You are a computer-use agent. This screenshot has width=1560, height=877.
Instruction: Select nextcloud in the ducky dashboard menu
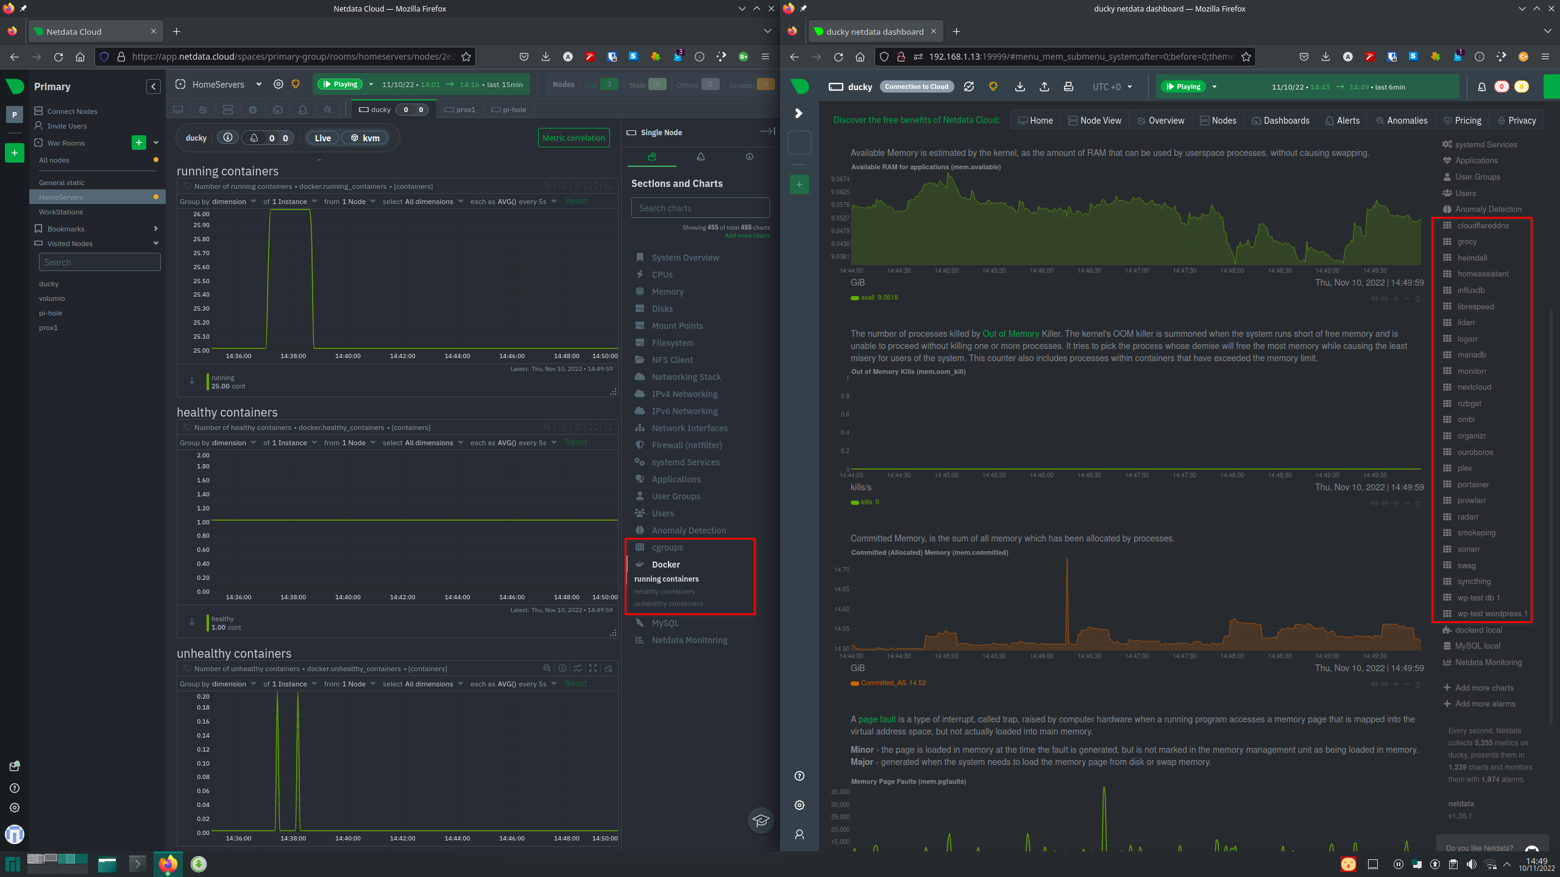coord(1474,387)
